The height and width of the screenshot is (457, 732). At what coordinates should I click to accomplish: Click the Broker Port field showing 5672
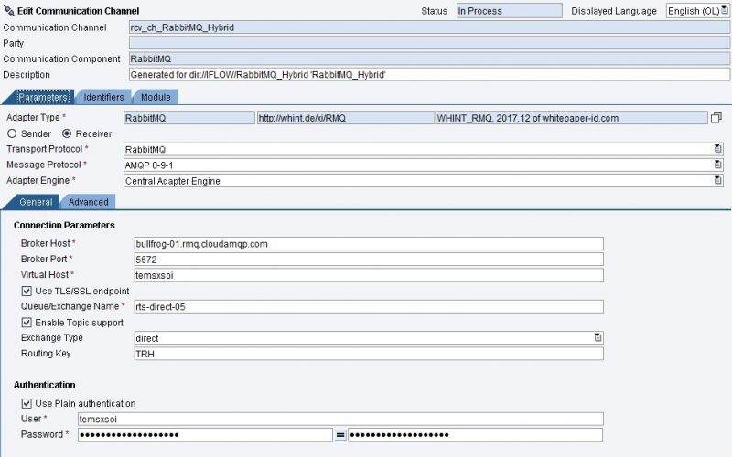369,260
